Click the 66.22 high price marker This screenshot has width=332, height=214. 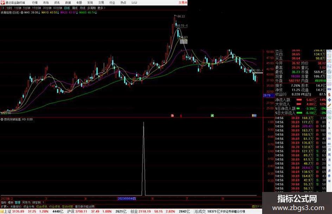pyautogui.click(x=181, y=16)
